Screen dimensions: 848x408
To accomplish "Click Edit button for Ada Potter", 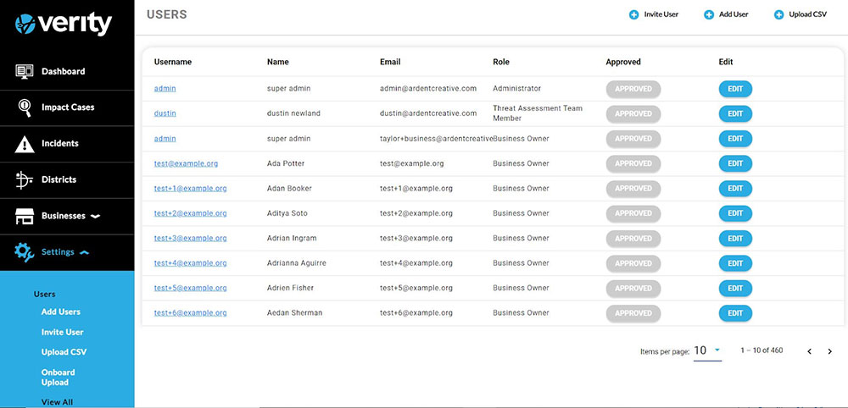I will pyautogui.click(x=735, y=163).
